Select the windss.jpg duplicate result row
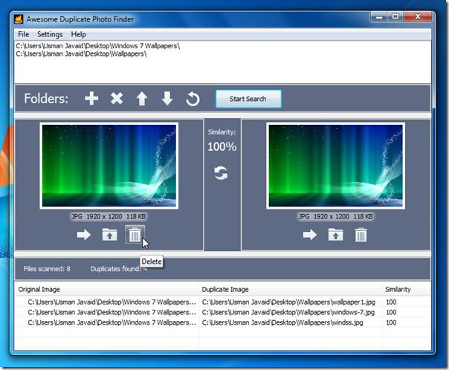Viewport: 449px width, 370px height. point(290,322)
